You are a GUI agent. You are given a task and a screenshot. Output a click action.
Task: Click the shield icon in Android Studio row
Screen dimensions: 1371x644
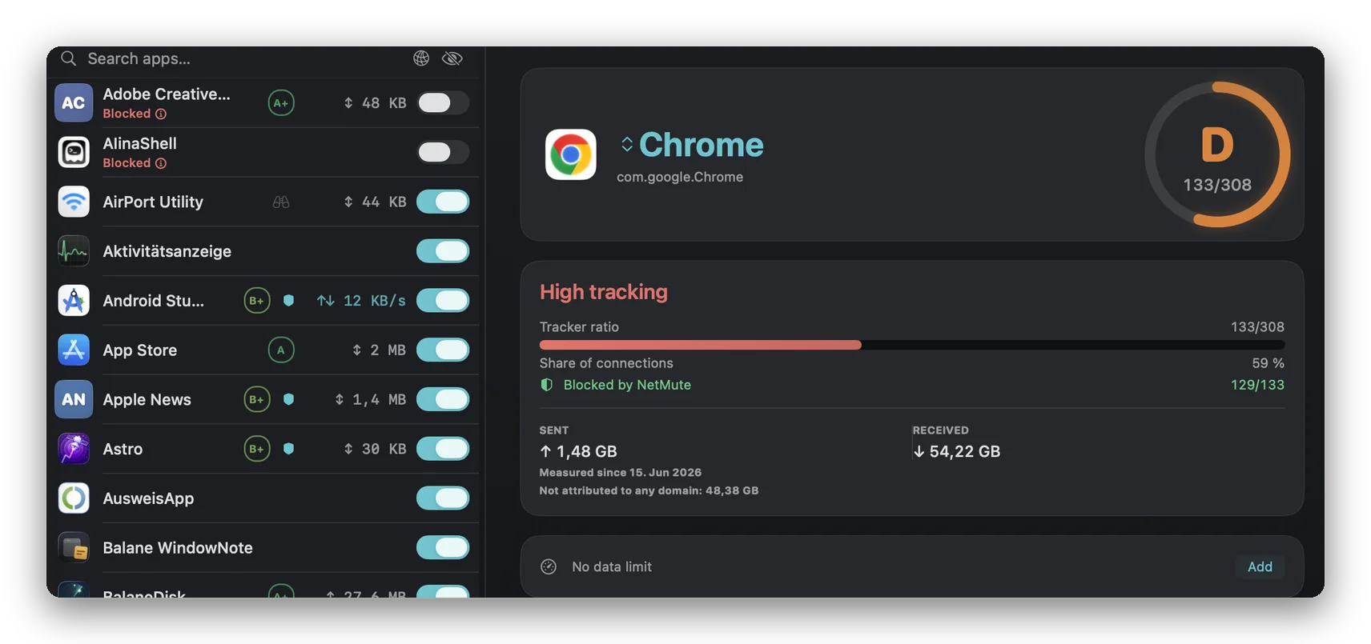pos(289,301)
